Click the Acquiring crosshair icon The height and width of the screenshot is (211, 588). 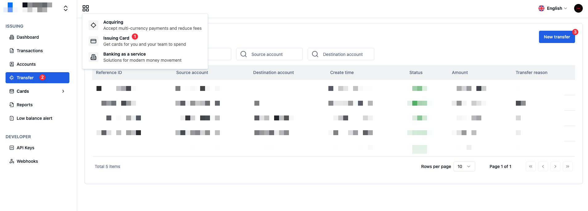(x=93, y=25)
